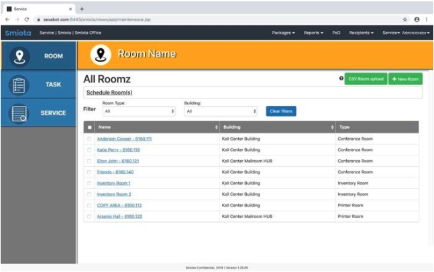Check the COPY AREA - 6160.112 row checkbox
434x272 pixels.
coord(89,206)
